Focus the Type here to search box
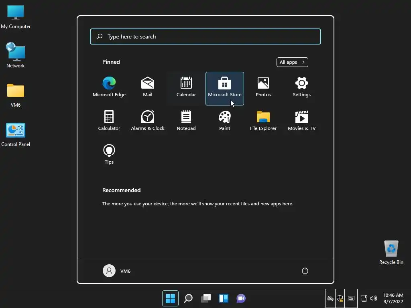This screenshot has width=411, height=308. click(205, 36)
